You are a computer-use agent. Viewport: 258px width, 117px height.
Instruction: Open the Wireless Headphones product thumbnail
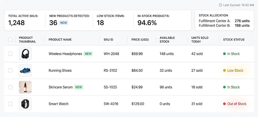(x=25, y=54)
